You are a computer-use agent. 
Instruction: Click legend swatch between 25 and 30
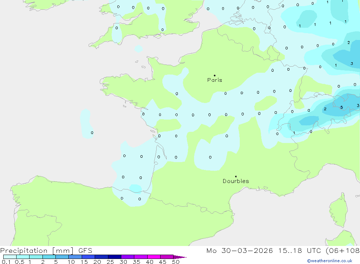(x=114, y=257)
